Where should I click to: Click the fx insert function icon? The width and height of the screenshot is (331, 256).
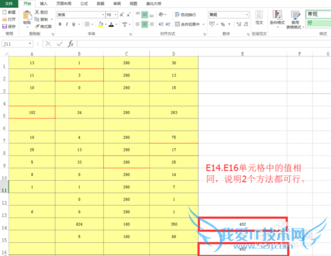(70, 44)
